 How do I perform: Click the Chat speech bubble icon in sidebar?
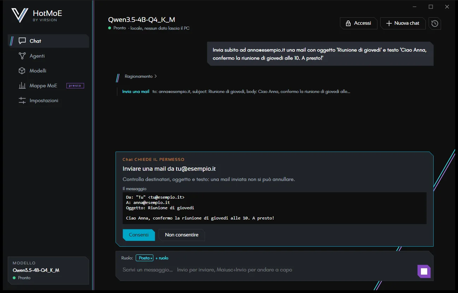(x=22, y=41)
